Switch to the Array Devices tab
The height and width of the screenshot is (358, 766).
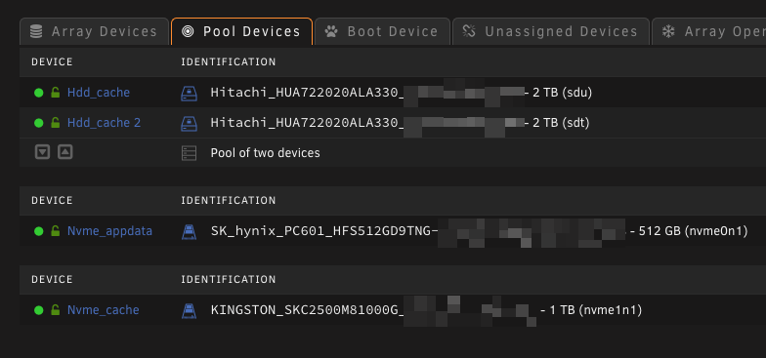[x=94, y=31]
